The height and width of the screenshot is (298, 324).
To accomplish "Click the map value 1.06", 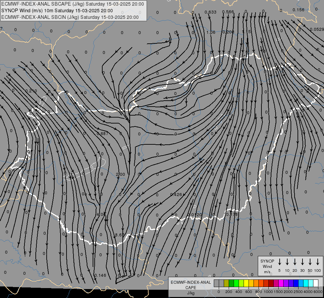I will click(211, 32).
